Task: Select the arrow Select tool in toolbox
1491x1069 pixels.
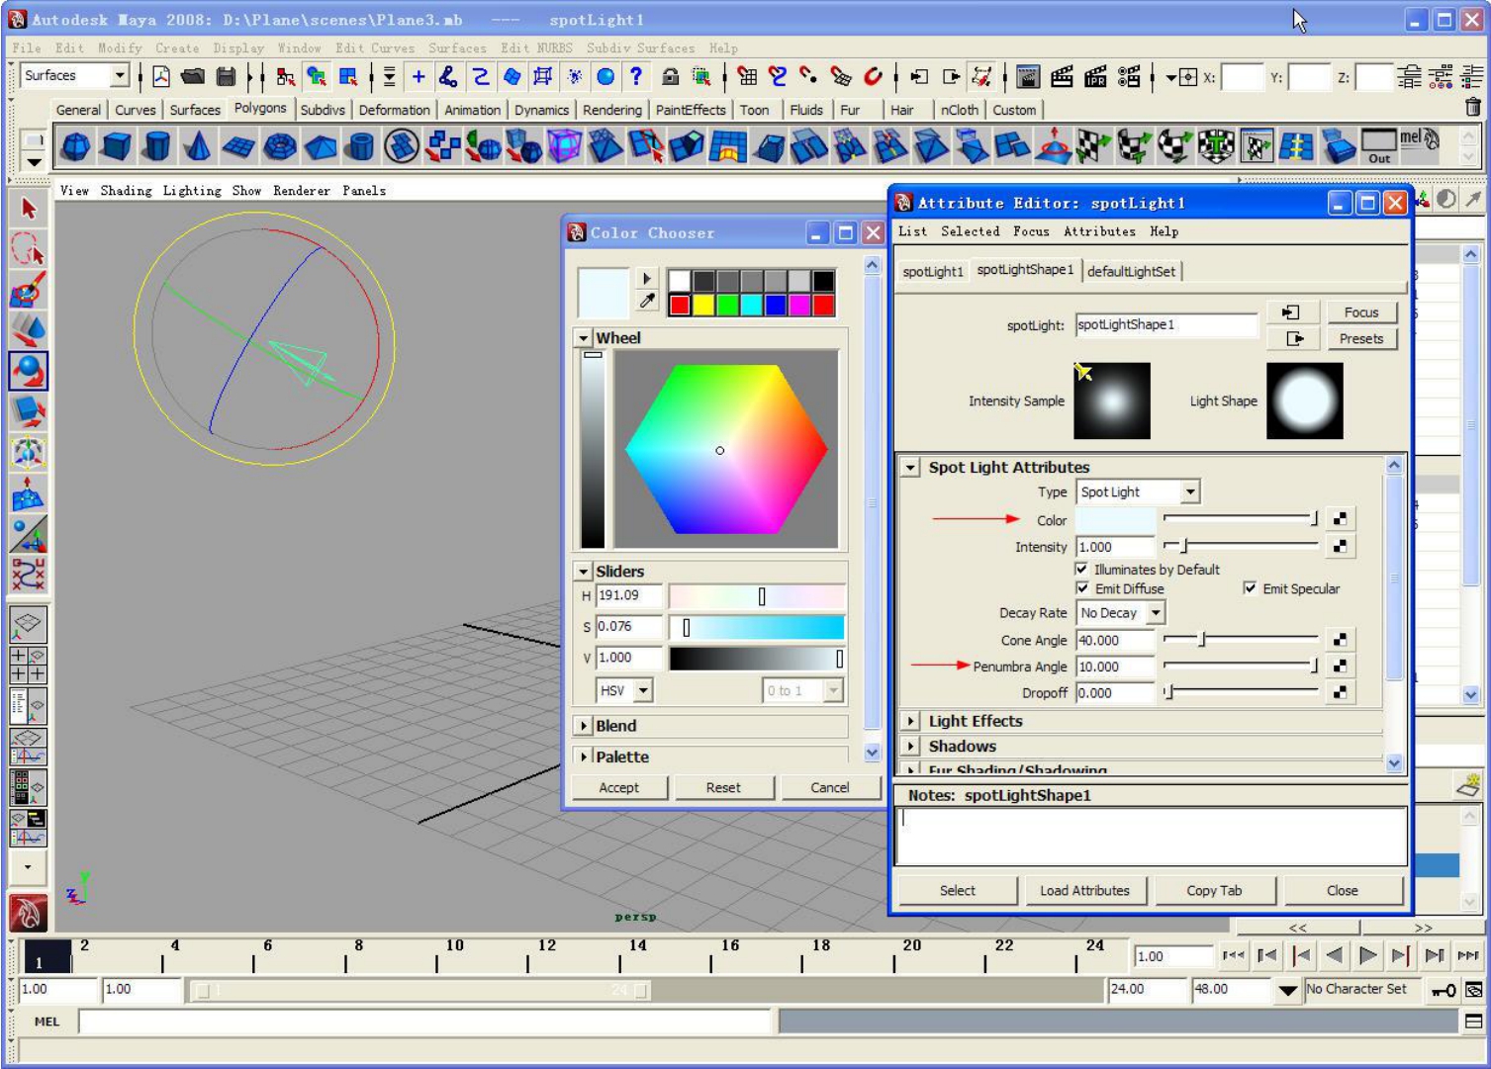Action: point(28,209)
